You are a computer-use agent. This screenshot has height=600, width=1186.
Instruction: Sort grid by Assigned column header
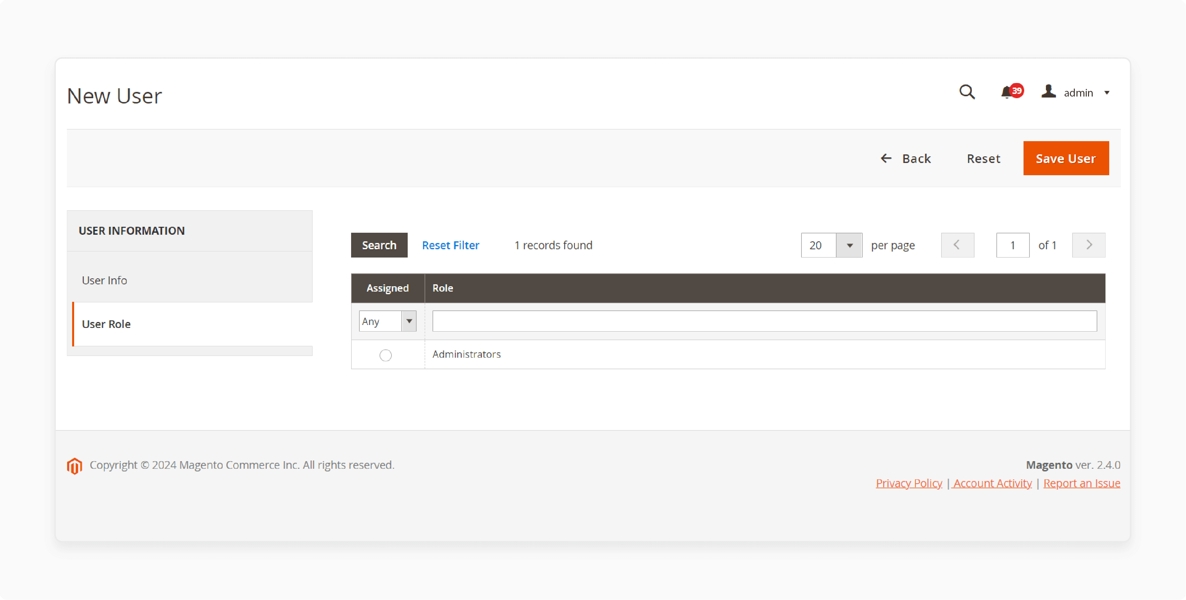(388, 288)
